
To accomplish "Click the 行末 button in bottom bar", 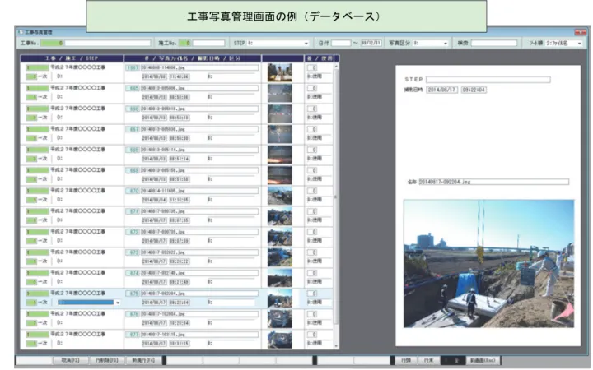I will click(428, 361).
